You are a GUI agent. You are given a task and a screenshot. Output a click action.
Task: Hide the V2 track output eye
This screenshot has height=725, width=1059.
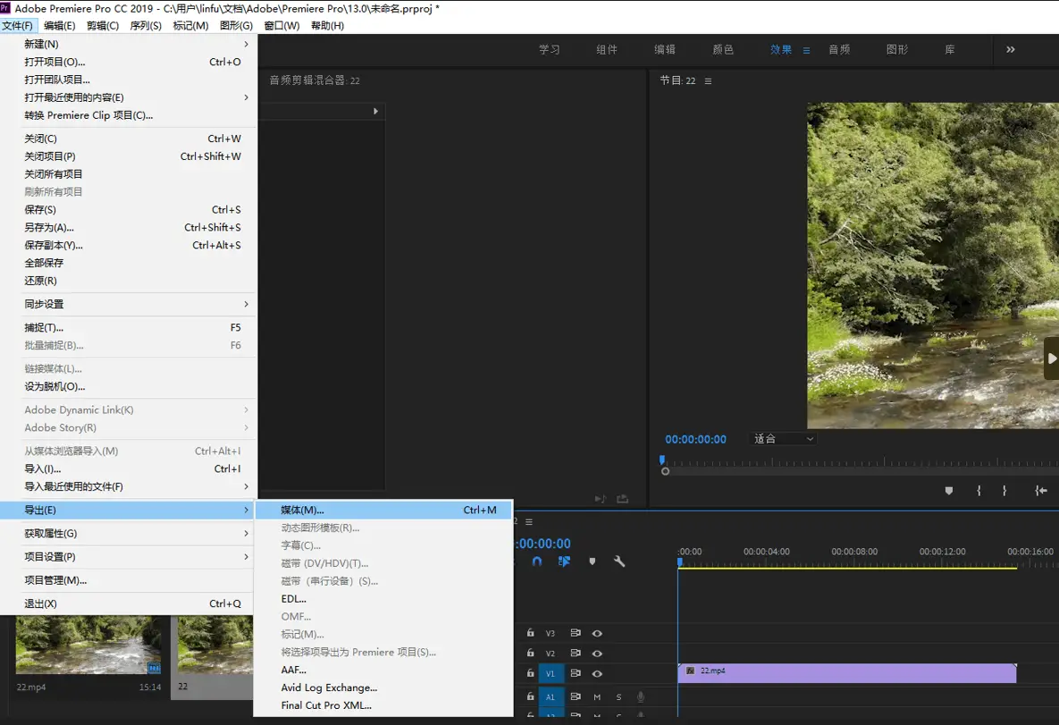(x=597, y=653)
